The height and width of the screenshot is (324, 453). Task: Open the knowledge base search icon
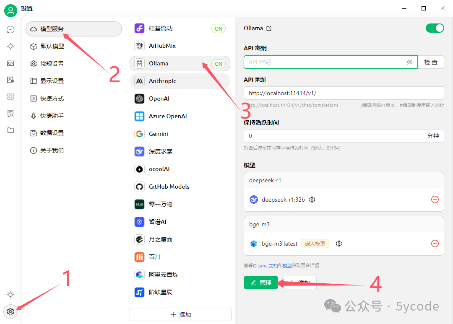pyautogui.click(x=10, y=114)
